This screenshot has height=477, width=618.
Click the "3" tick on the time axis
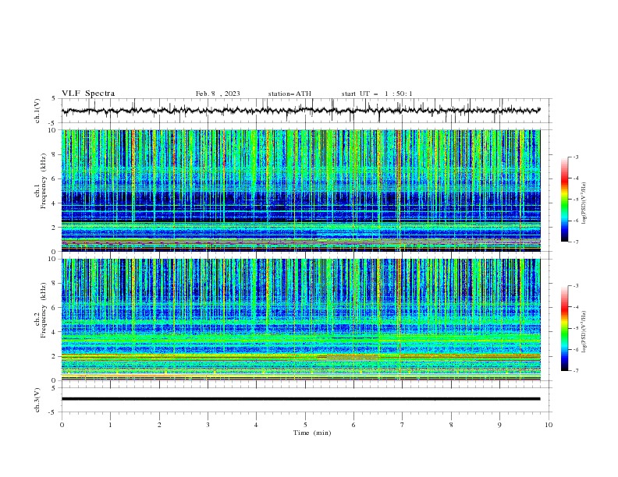tap(208, 425)
